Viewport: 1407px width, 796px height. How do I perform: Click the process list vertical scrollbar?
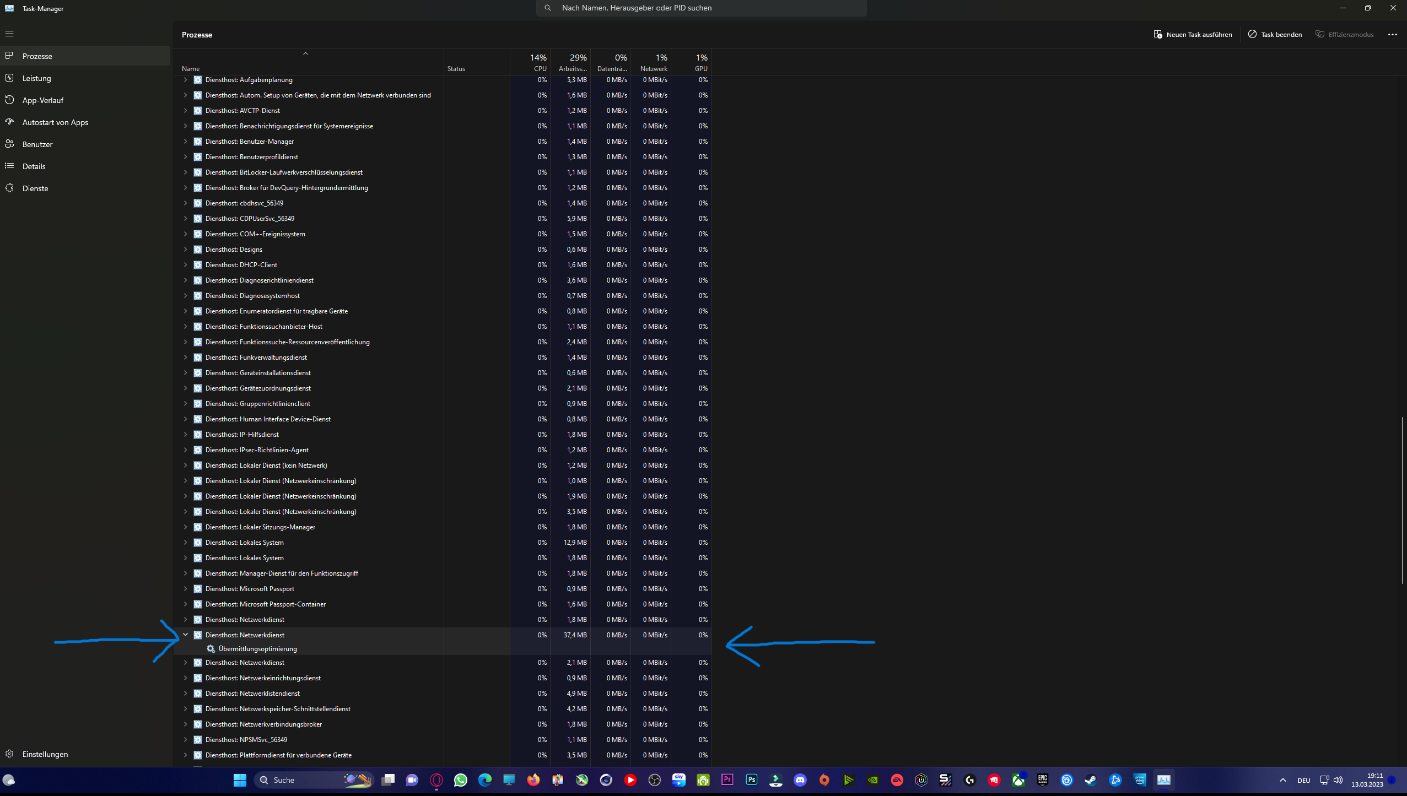(x=1403, y=500)
